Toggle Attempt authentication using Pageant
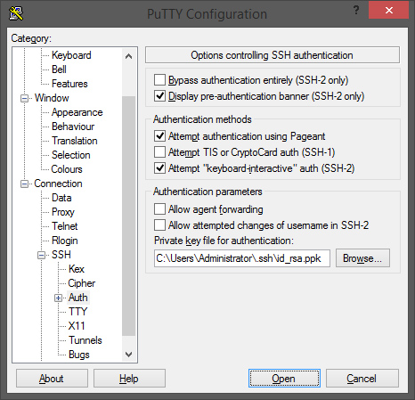This screenshot has width=415, height=400. point(159,136)
